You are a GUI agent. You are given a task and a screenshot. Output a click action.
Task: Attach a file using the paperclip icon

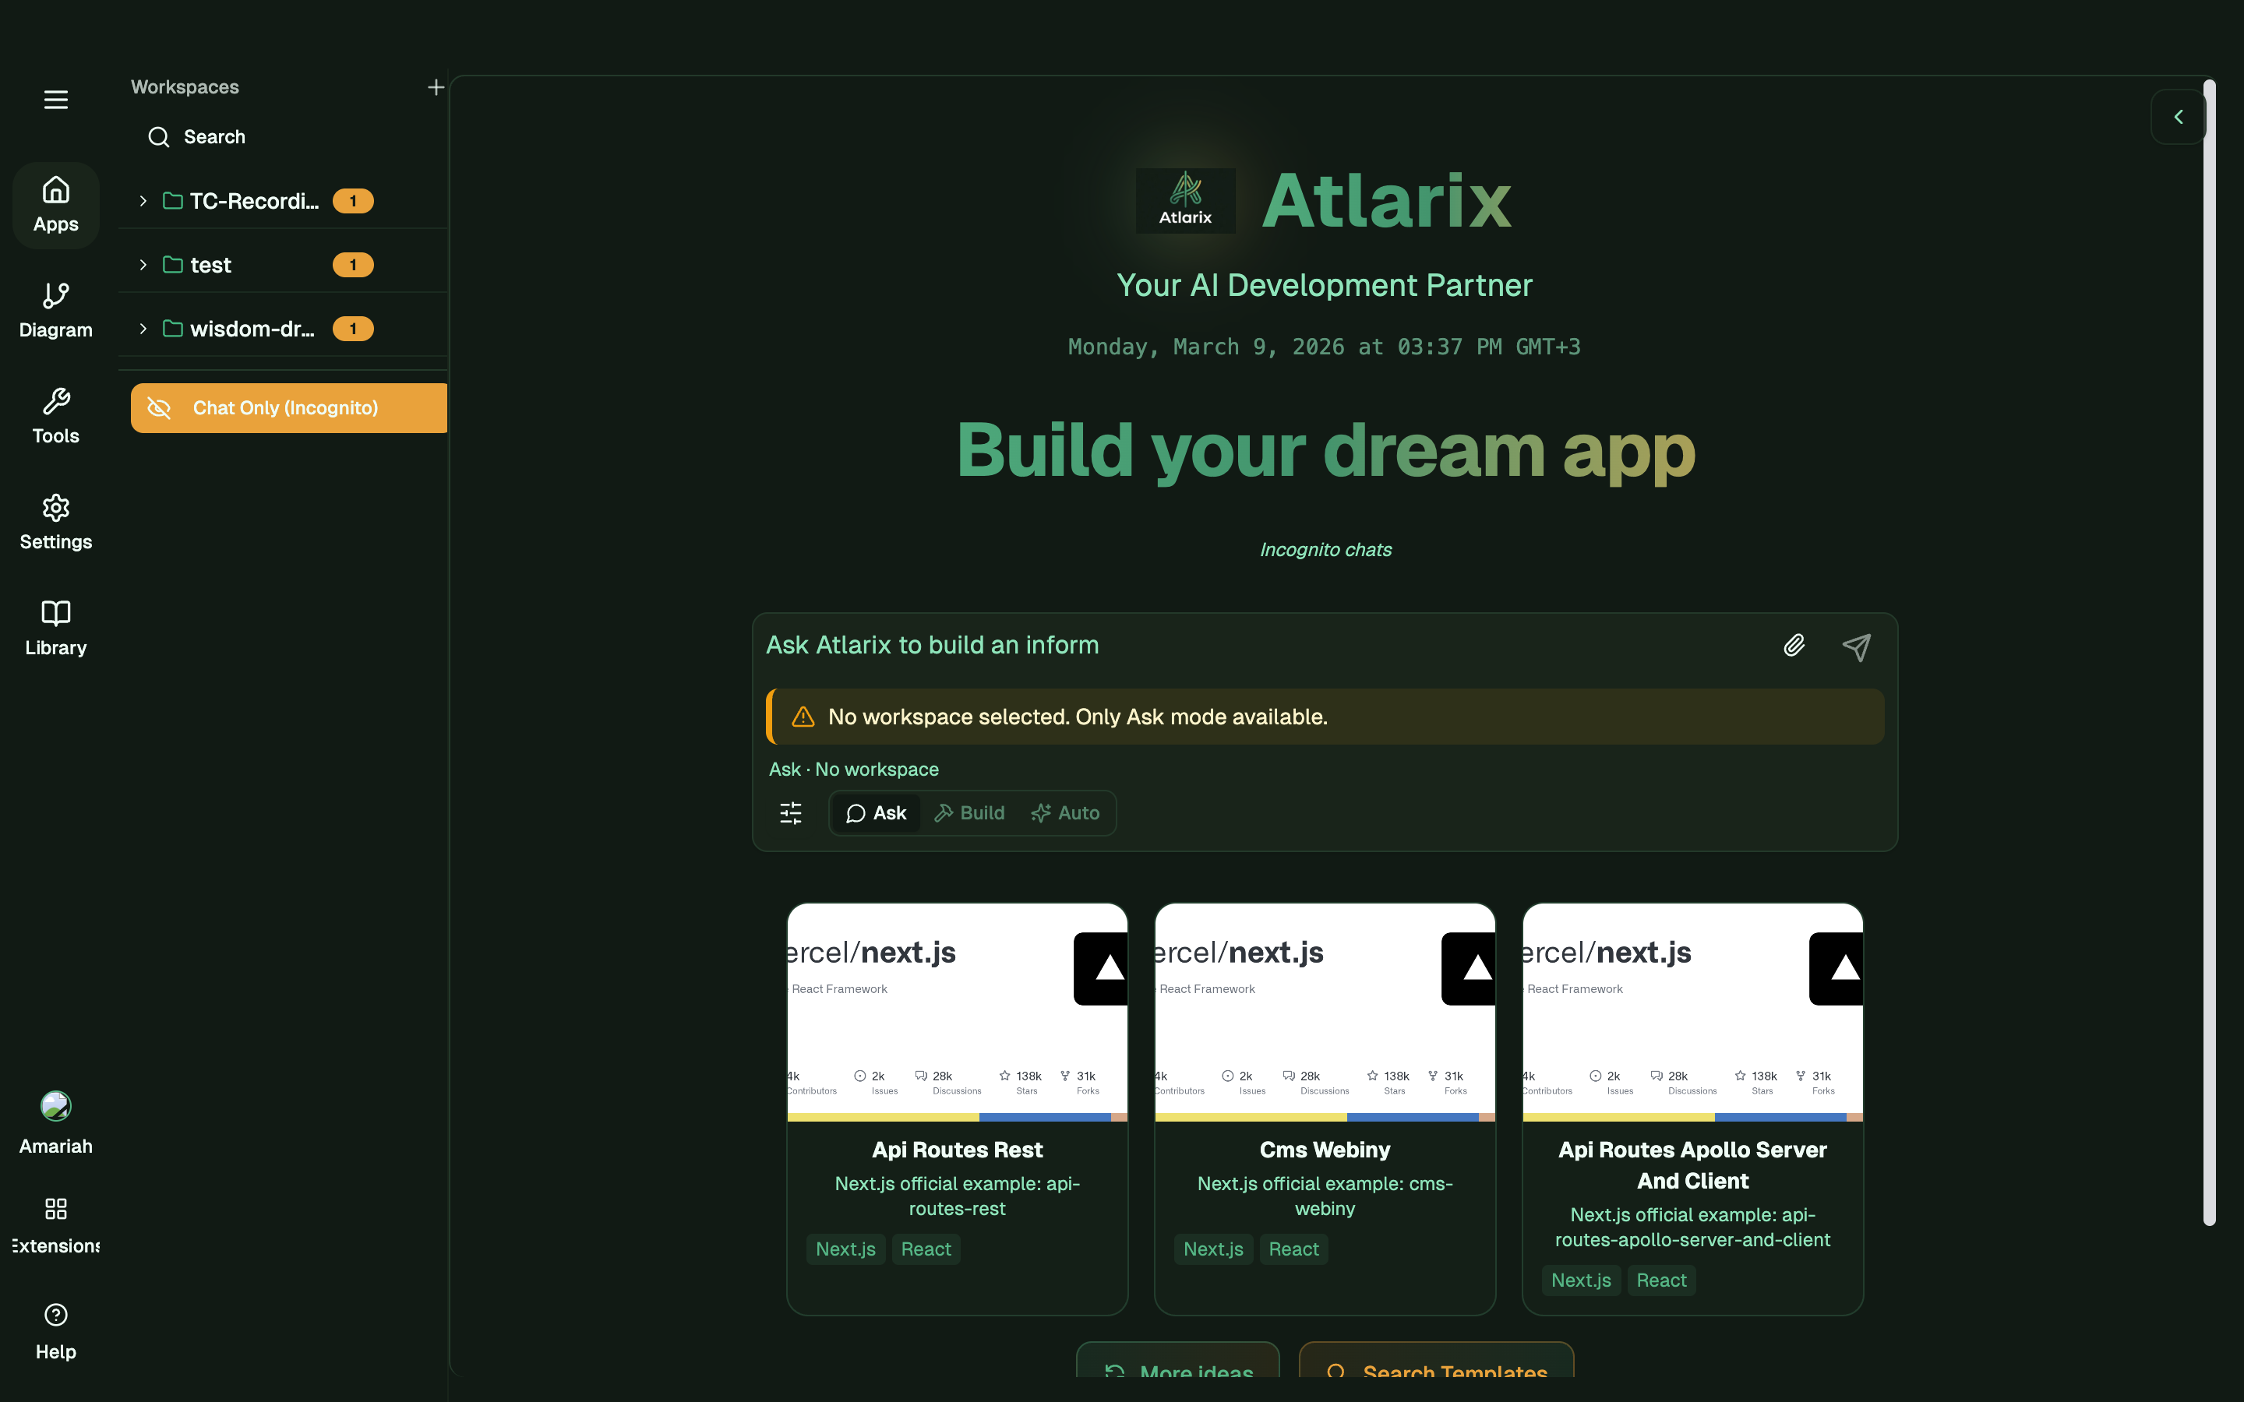click(1792, 646)
